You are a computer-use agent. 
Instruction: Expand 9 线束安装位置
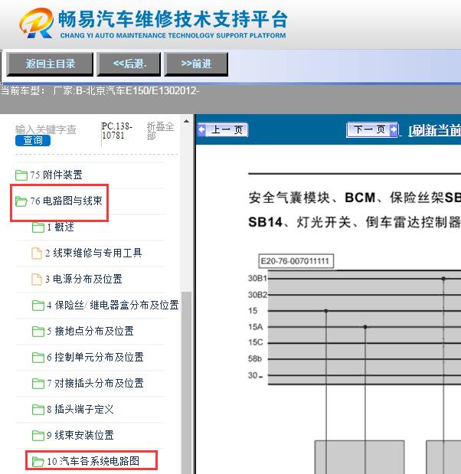click(80, 435)
